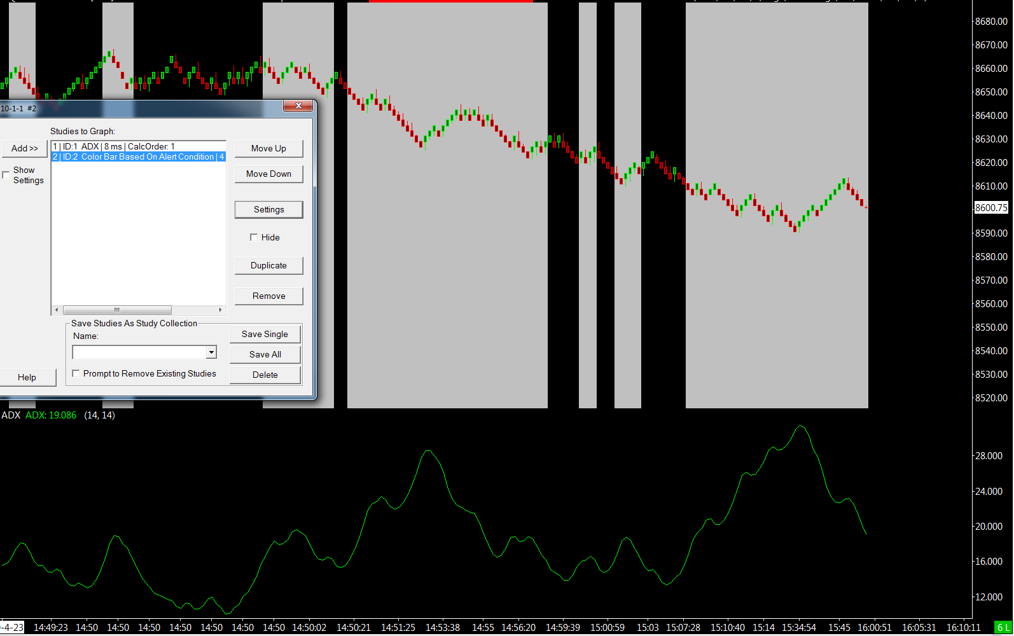Toggle the Hide study checkbox
The image size is (1014, 636).
pyautogui.click(x=254, y=237)
